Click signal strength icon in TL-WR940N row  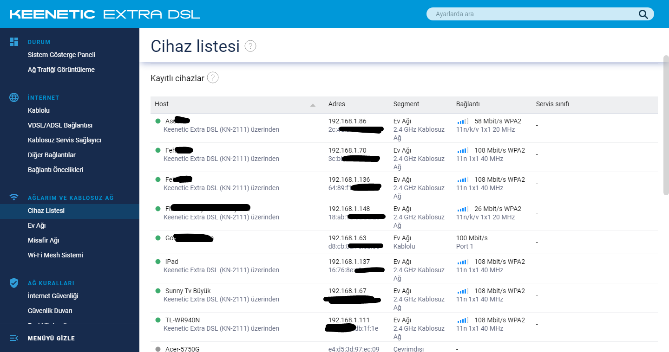coord(463,320)
